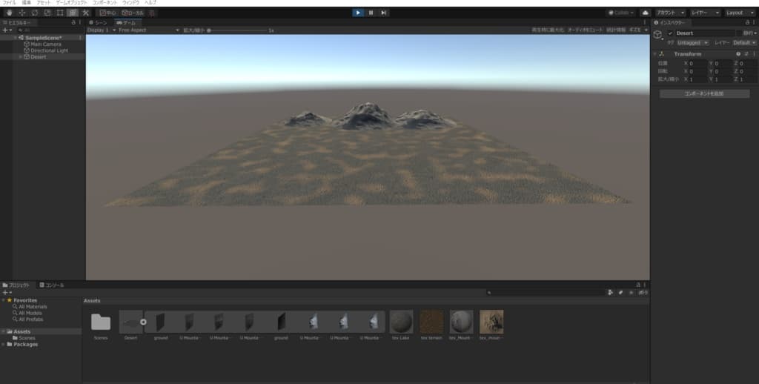Click the コンポーネントを追加 (Add Component) button
This screenshot has width=759, height=384.
click(x=703, y=93)
